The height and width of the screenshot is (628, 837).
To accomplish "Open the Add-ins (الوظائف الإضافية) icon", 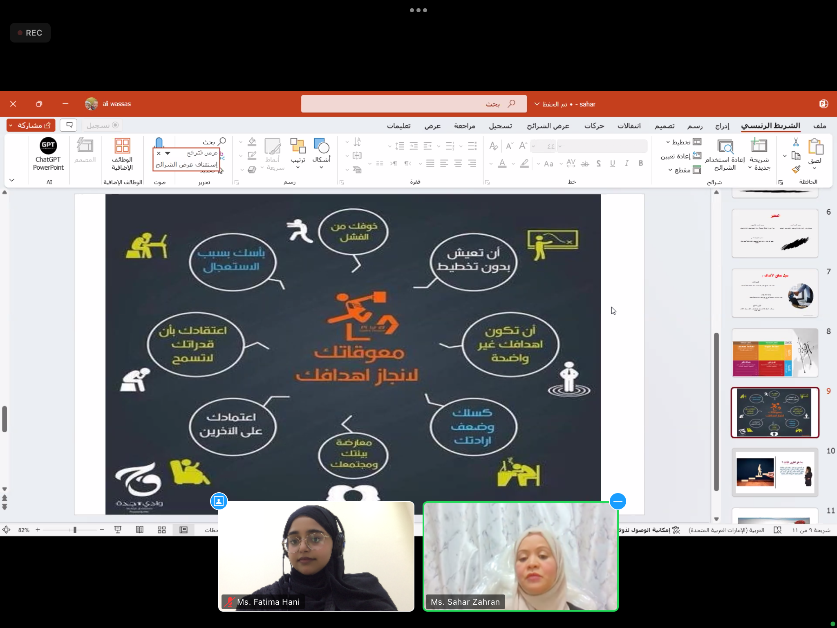I will click(x=122, y=146).
